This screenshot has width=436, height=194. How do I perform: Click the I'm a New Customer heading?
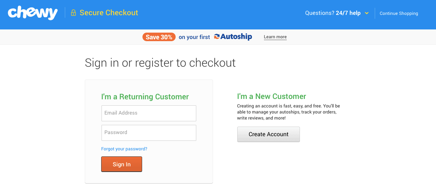pyautogui.click(x=271, y=96)
